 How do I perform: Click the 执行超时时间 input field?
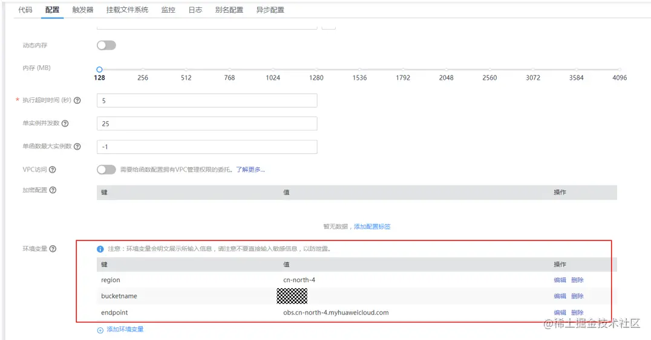pyautogui.click(x=207, y=100)
